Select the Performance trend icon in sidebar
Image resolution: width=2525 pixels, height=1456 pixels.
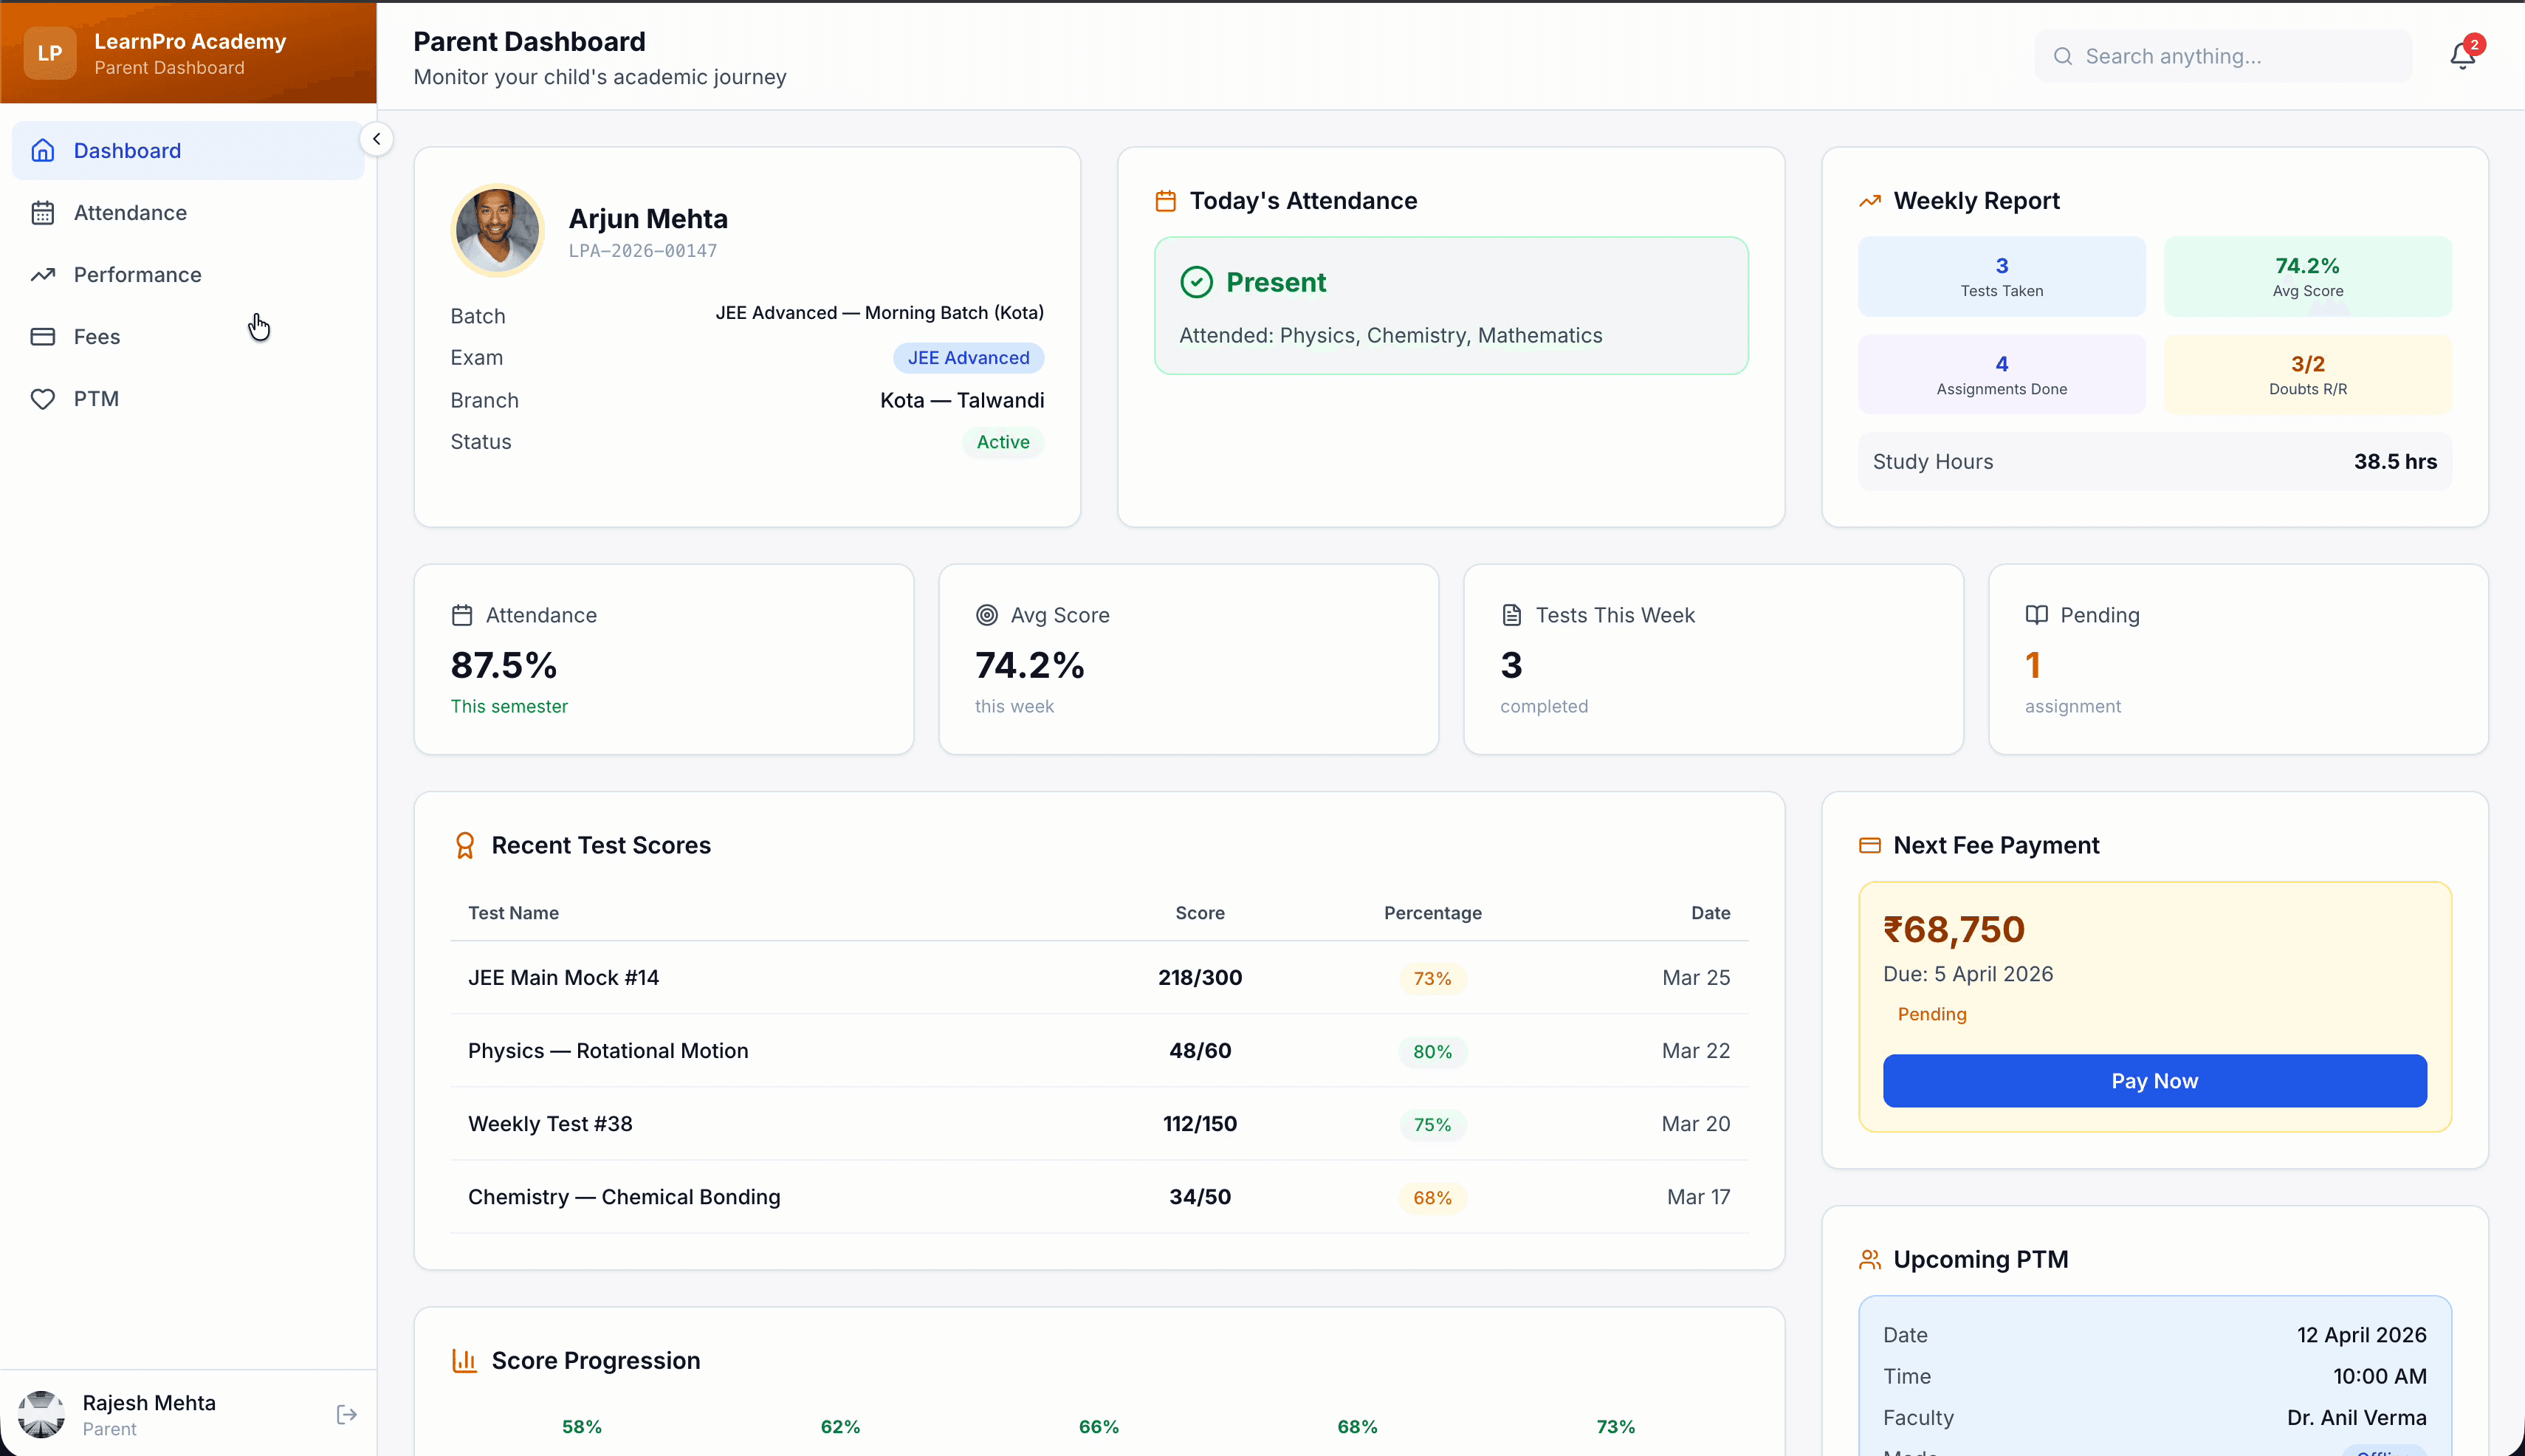tap(43, 274)
